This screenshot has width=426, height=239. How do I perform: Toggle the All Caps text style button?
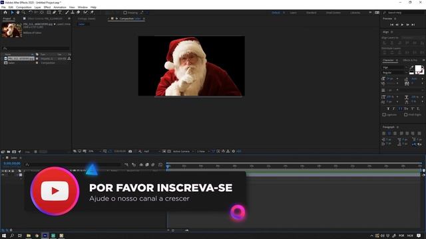tap(400, 109)
